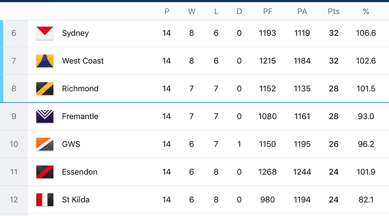389x216 pixels.
Task: Select the PA column header
Action: pos(302,11)
